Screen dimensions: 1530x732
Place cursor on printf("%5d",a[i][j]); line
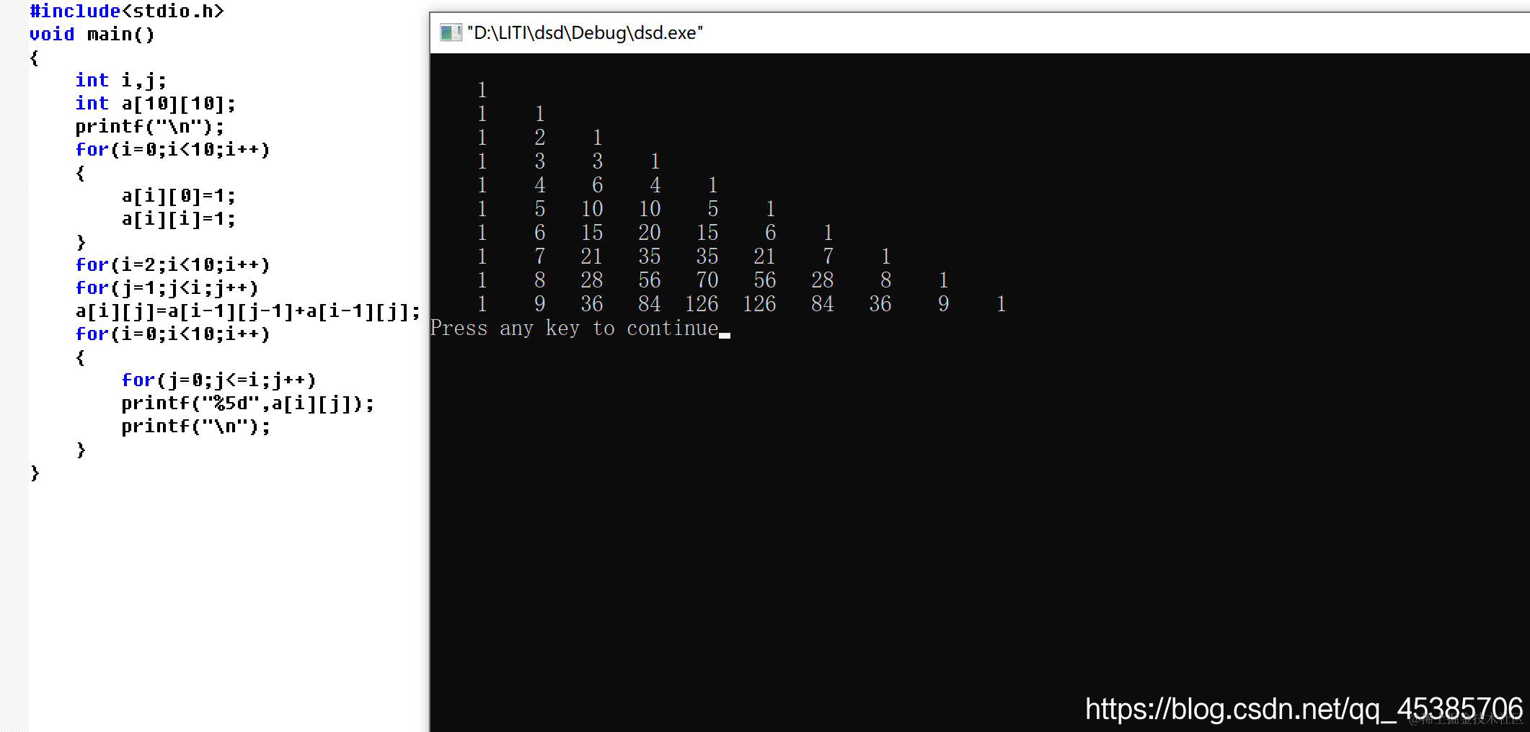tap(248, 403)
